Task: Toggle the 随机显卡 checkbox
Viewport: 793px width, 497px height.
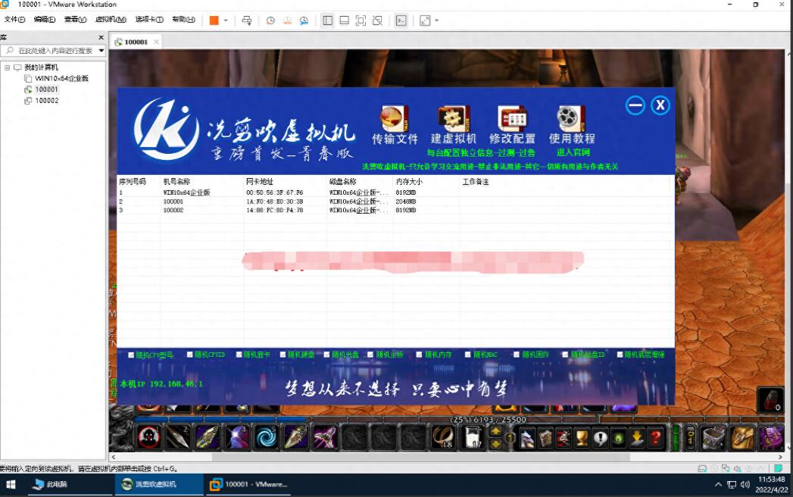Action: tap(239, 355)
